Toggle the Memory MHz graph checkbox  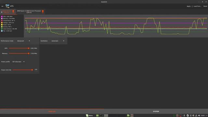tap(2, 19)
